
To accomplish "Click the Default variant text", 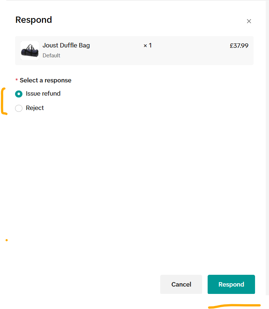I will (x=51, y=56).
